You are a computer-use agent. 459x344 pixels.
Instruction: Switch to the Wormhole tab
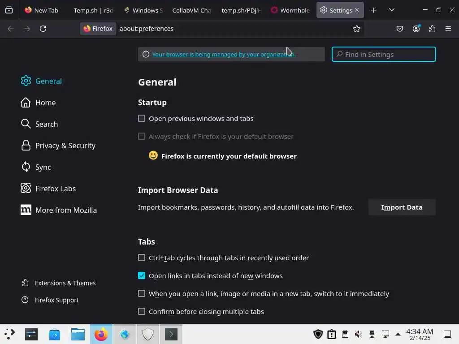[x=290, y=10]
